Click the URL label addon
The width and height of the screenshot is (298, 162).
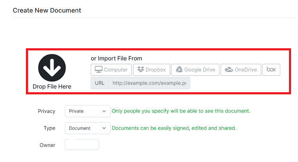click(x=100, y=83)
